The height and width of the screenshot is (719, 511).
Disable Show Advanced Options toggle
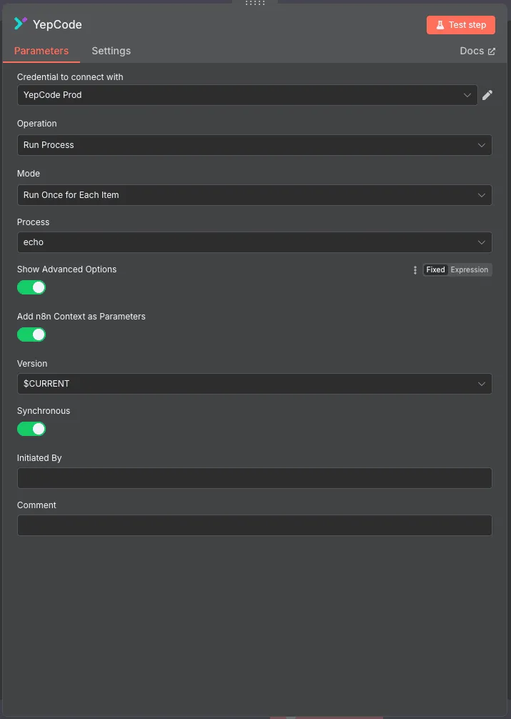point(31,287)
